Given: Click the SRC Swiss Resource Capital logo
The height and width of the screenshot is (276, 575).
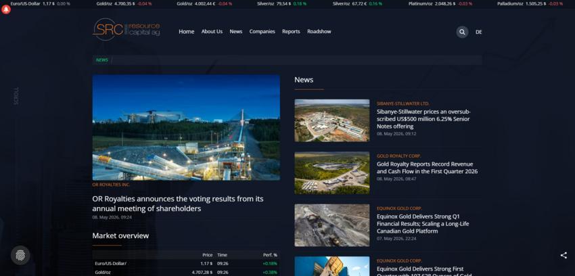Looking at the screenshot, I should pos(126,29).
